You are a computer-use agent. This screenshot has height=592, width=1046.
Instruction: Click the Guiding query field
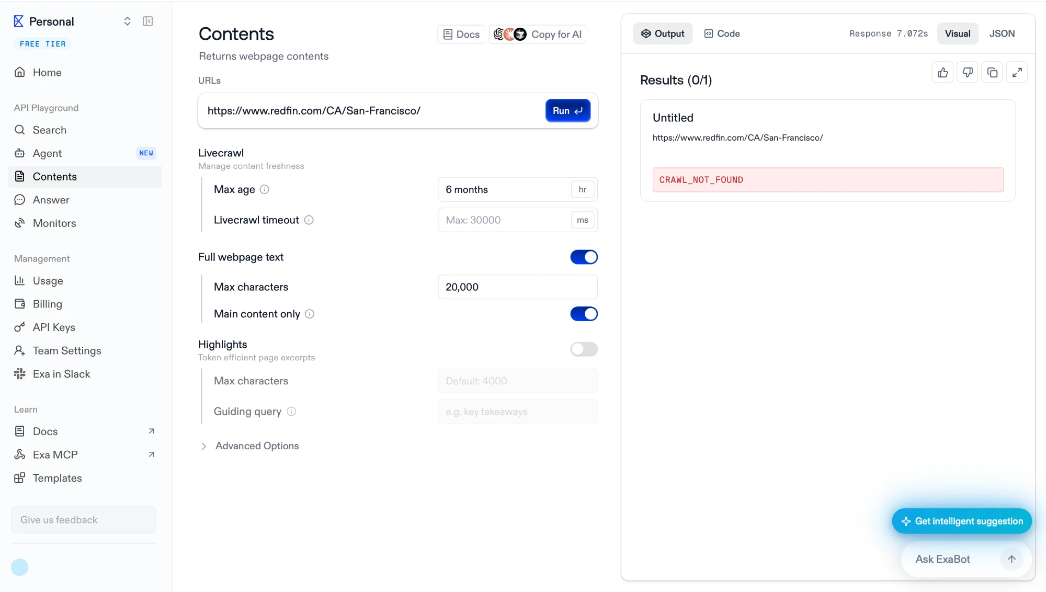[x=518, y=412]
